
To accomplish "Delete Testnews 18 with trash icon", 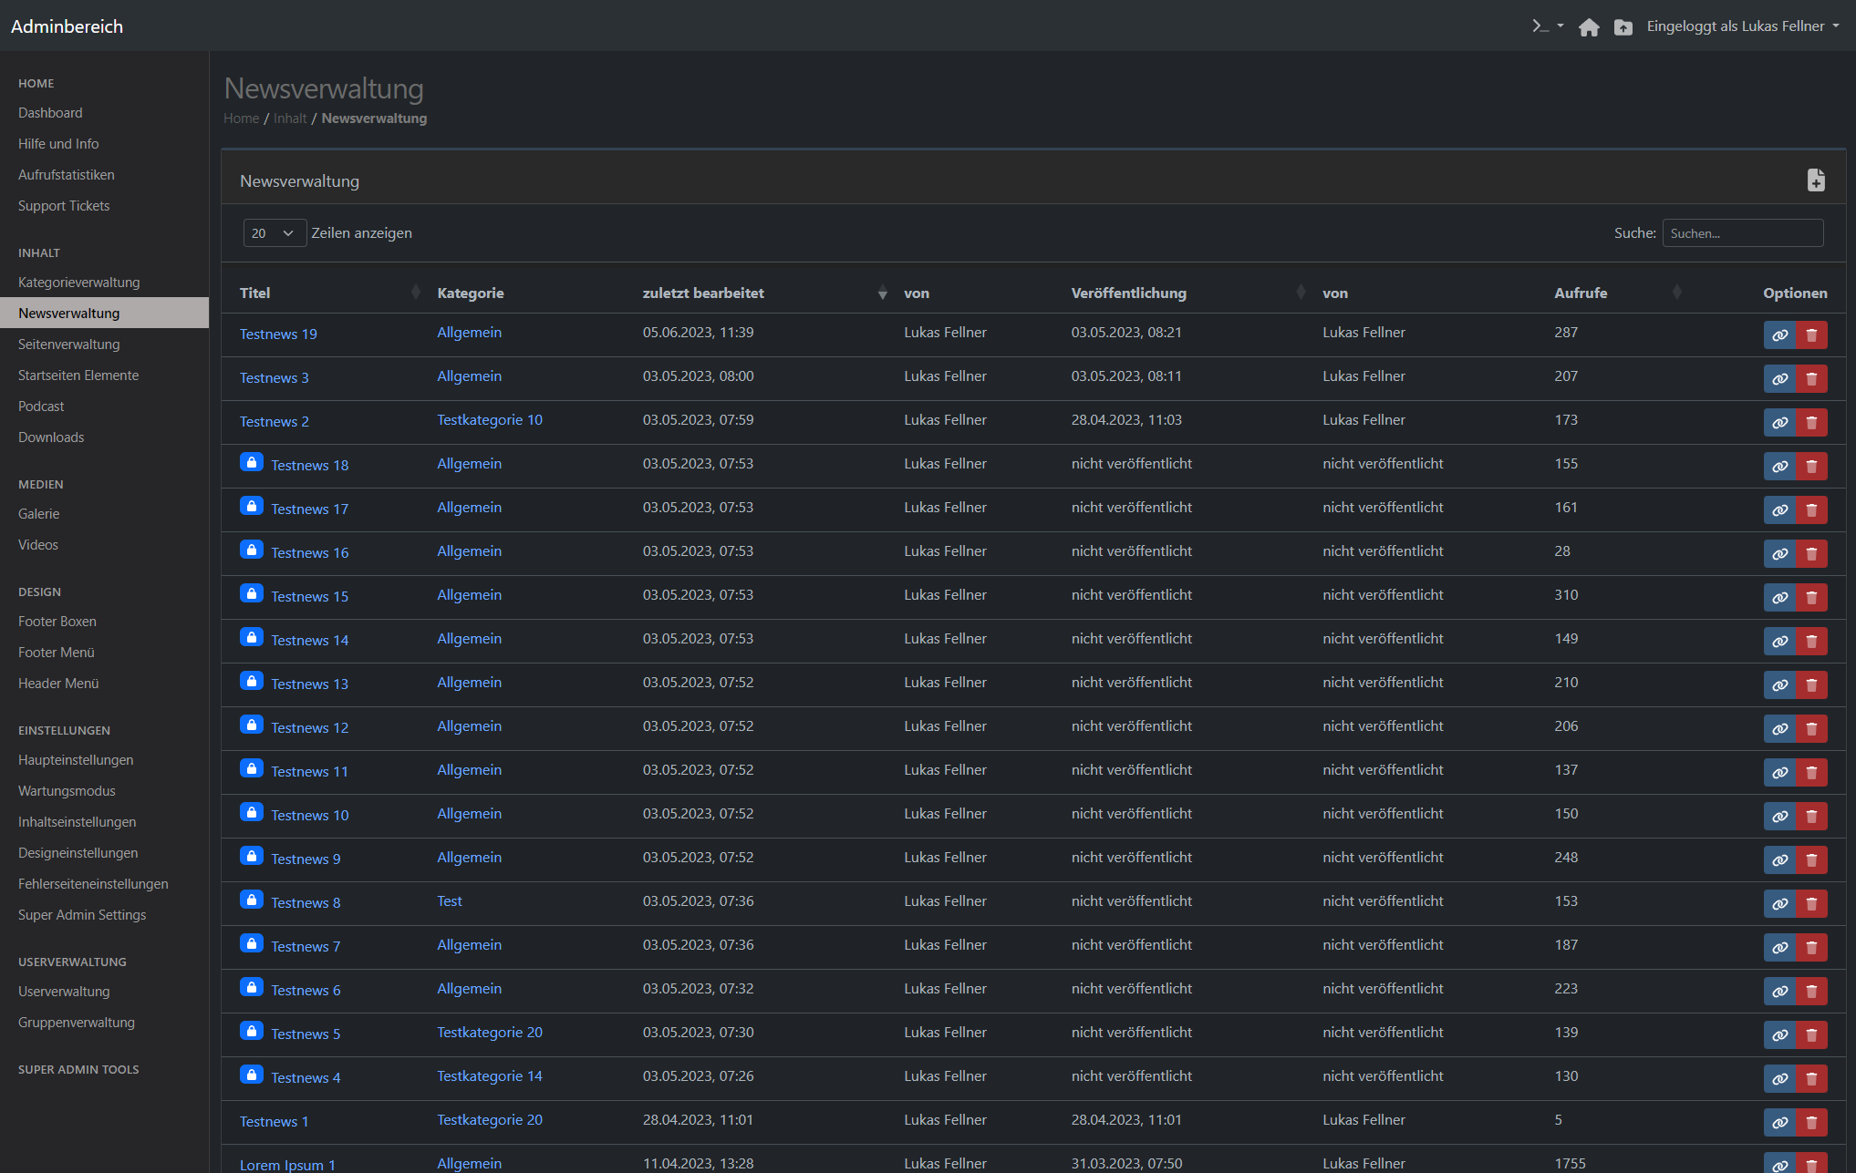I will [1811, 467].
